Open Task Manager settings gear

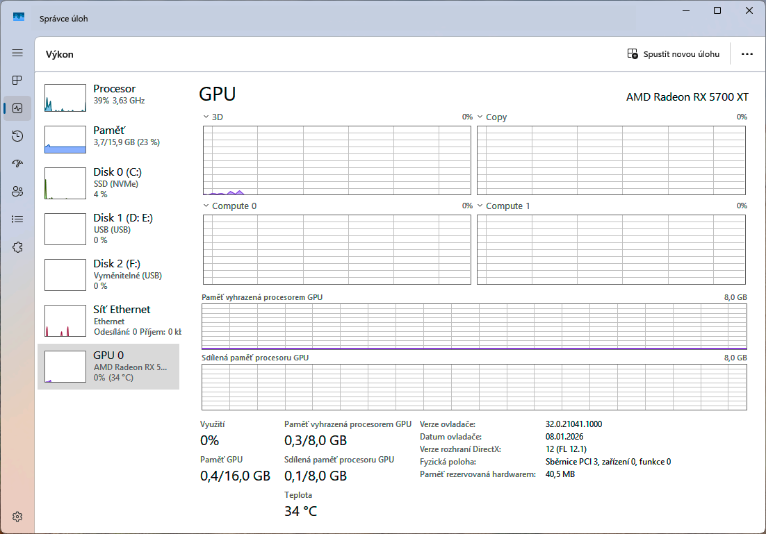pyautogui.click(x=17, y=517)
